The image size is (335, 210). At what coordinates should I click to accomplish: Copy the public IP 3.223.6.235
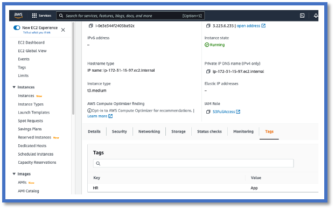(x=208, y=26)
